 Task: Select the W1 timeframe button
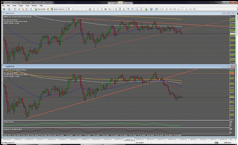[190, 9]
